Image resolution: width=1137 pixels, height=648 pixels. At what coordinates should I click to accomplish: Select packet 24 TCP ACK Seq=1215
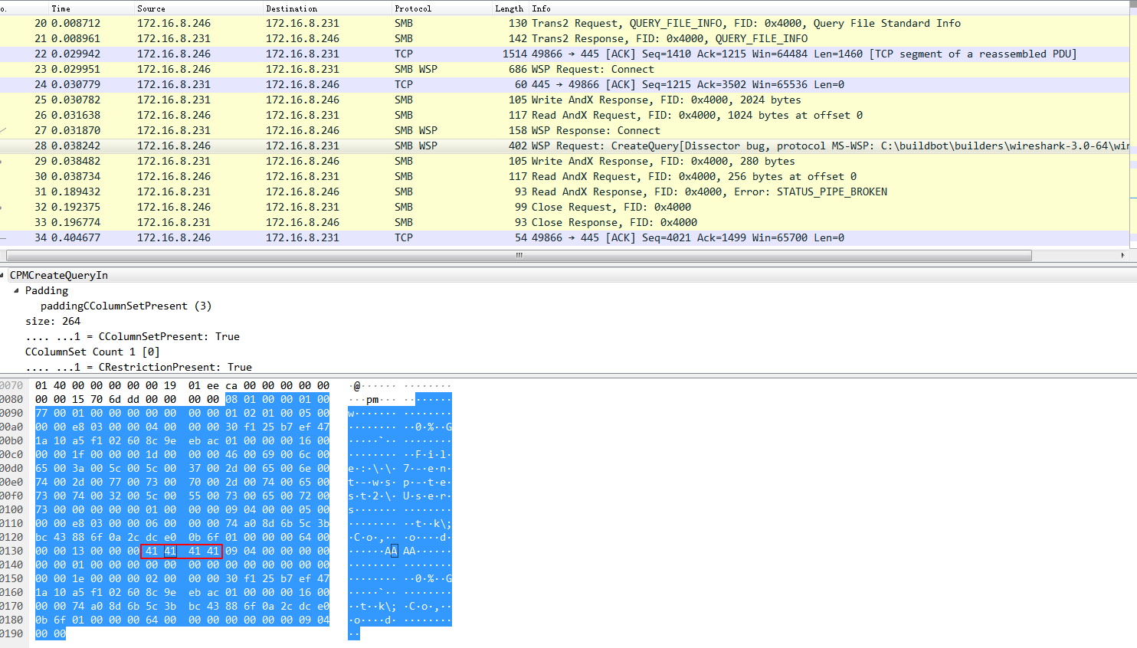tap(565, 84)
